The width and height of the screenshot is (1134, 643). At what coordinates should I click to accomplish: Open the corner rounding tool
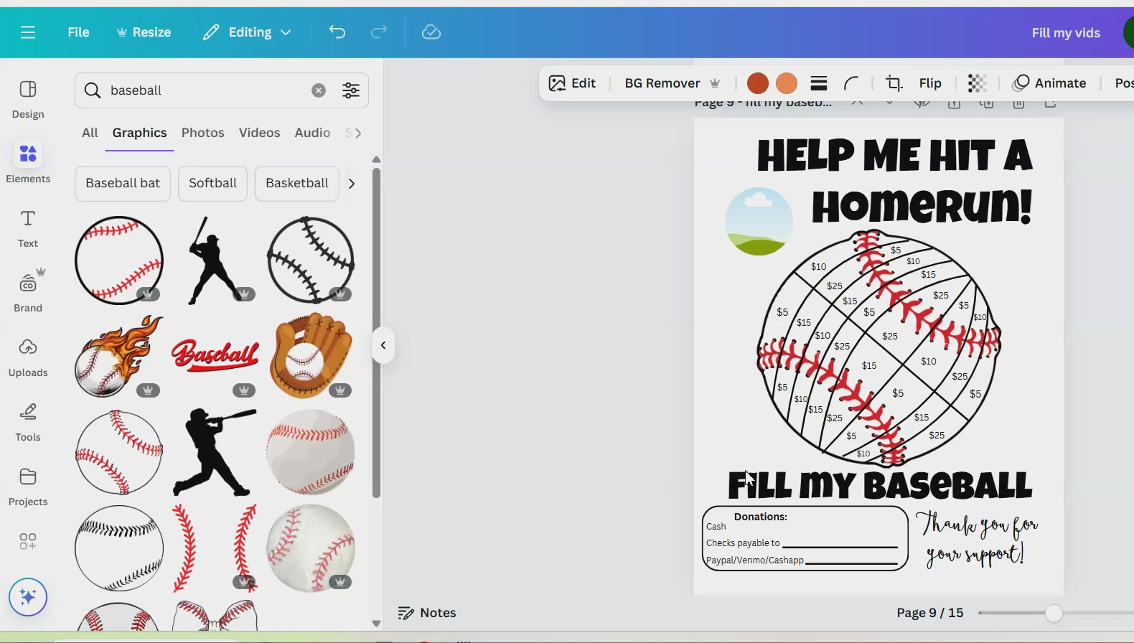coord(851,83)
